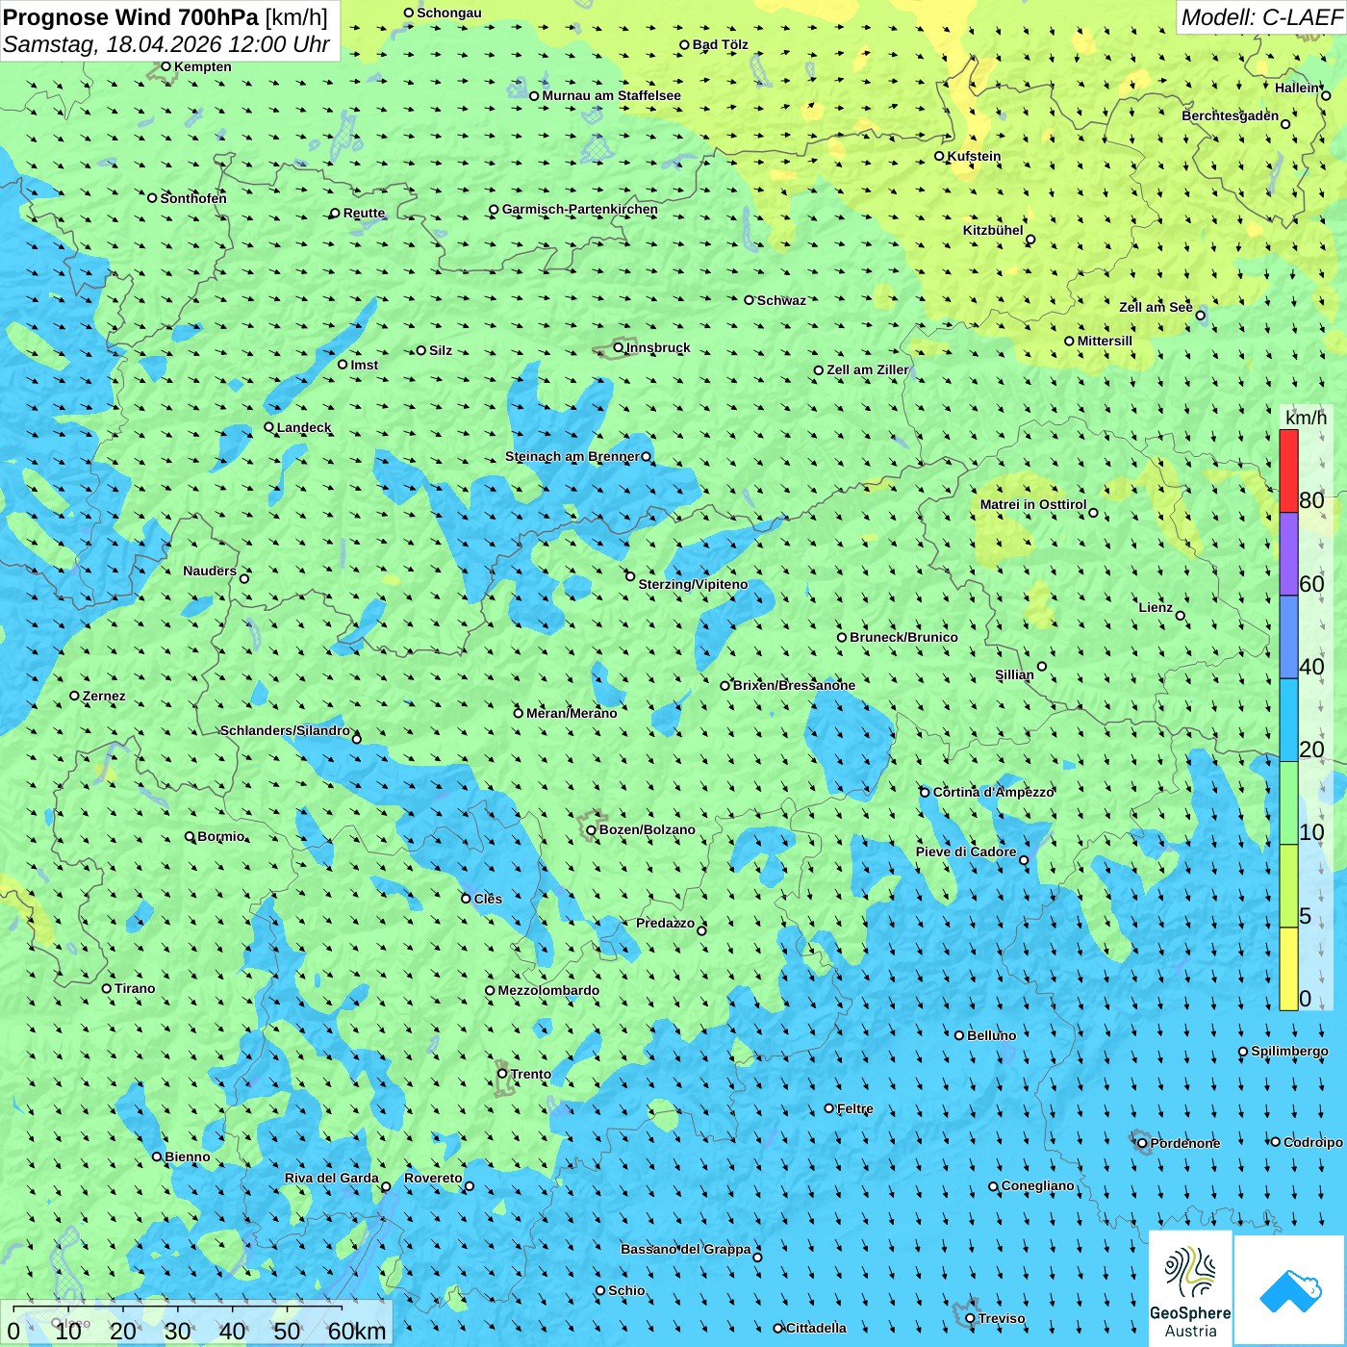Screen dimensions: 1347x1347
Task: Click the Garmisch-Partenkirchen marker
Action: click(x=495, y=209)
